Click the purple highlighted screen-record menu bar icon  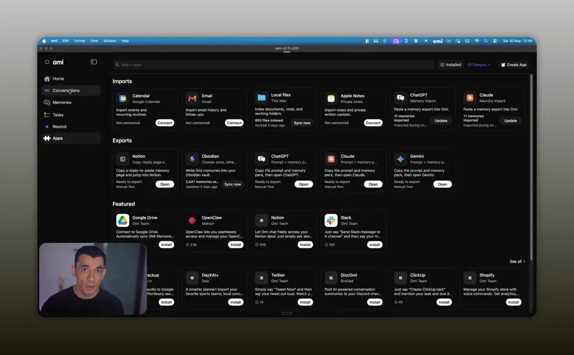click(x=396, y=41)
